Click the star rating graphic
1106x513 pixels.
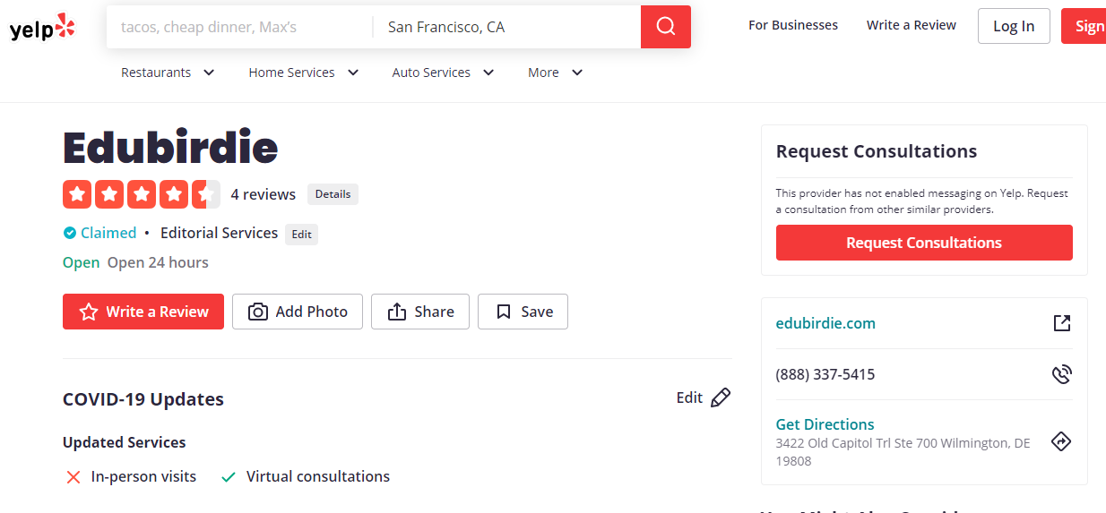142,194
